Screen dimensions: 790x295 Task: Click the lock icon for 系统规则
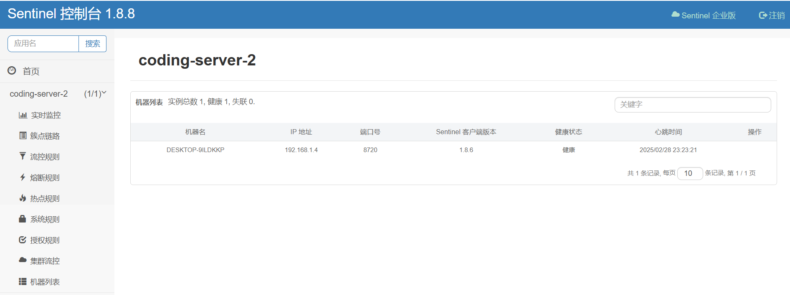pyautogui.click(x=23, y=219)
